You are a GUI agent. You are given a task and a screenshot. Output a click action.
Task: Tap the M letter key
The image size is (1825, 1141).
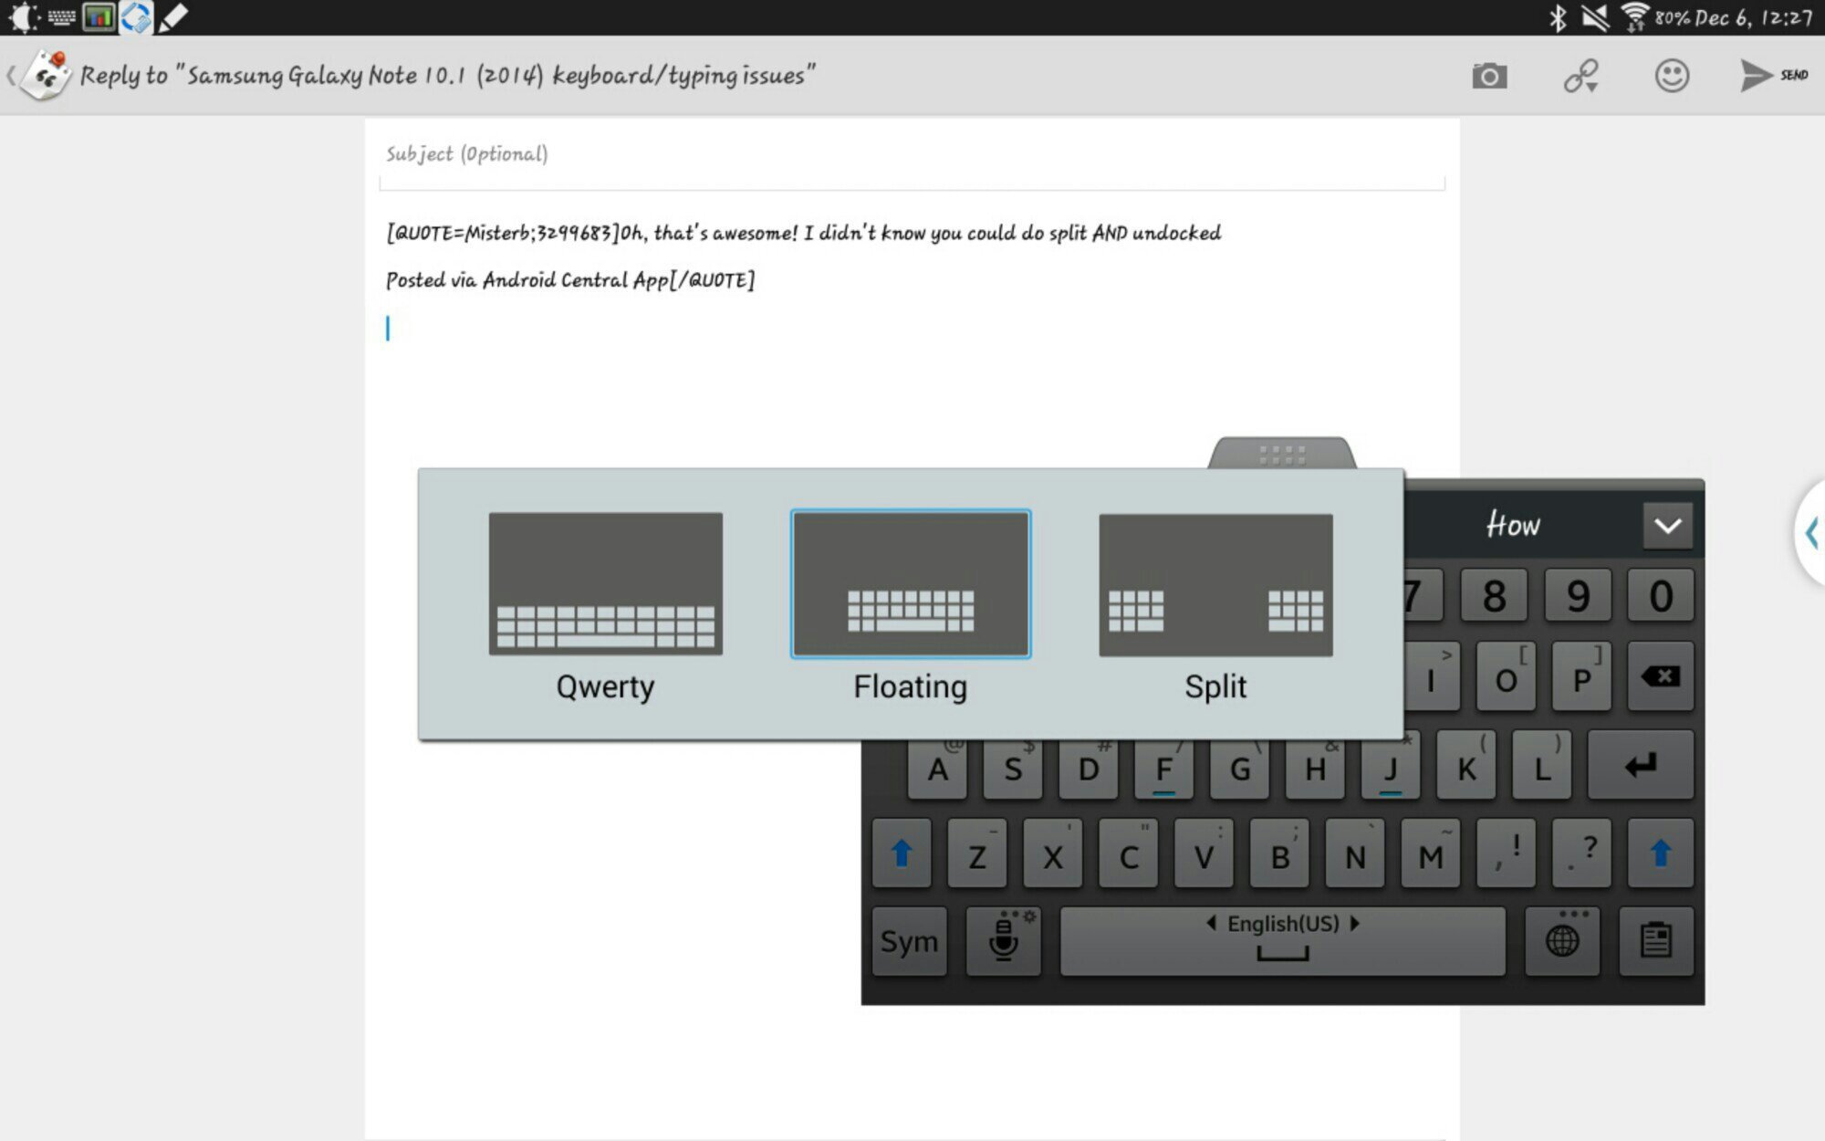tap(1431, 853)
